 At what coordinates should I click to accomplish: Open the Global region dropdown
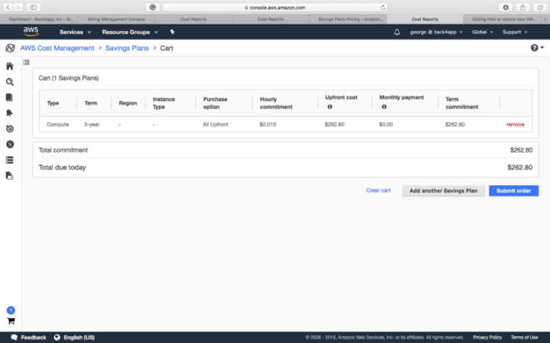tap(482, 32)
